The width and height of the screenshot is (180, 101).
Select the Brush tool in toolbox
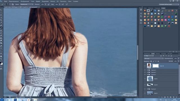(x=1, y=28)
